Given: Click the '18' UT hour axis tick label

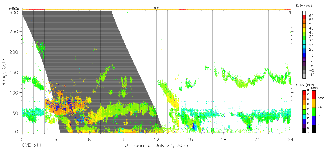Looking at the screenshot, I should click(223, 140).
